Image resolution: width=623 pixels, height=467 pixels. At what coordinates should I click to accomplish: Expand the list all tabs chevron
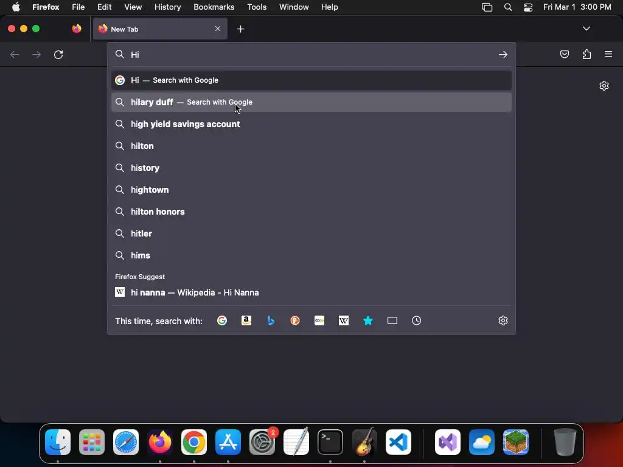586,29
